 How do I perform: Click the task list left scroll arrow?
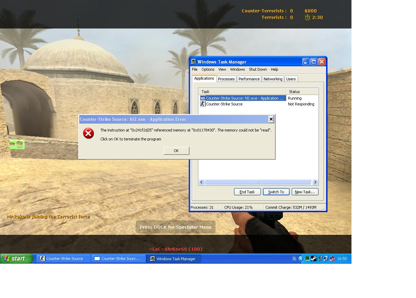coord(201,182)
